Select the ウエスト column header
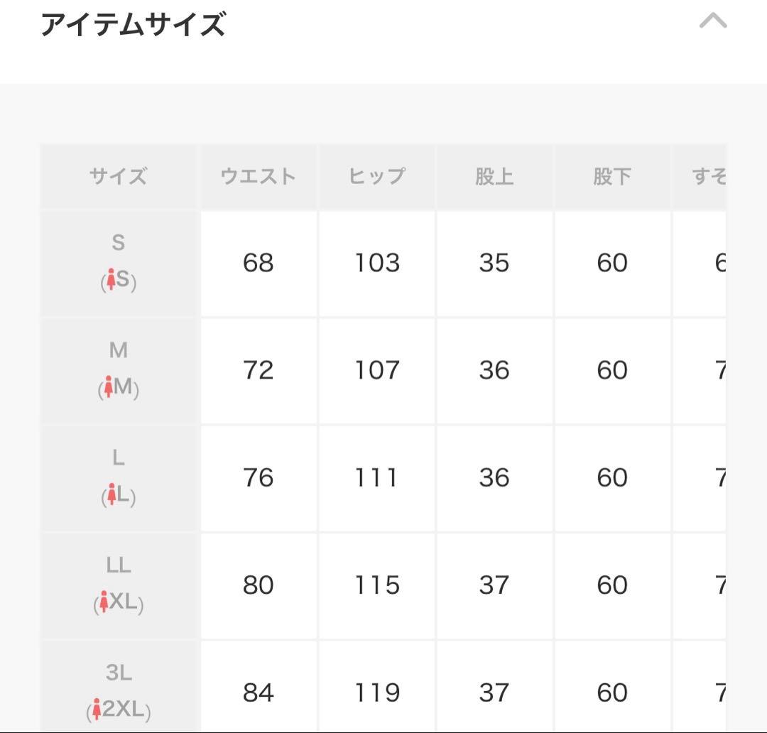This screenshot has width=767, height=733. point(258,176)
